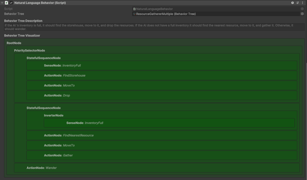
Task: Click the 'Natural Language Behavior (Script)' title
Action: pos(40,3)
